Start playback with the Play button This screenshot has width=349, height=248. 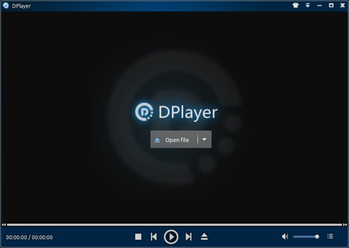coord(171,237)
